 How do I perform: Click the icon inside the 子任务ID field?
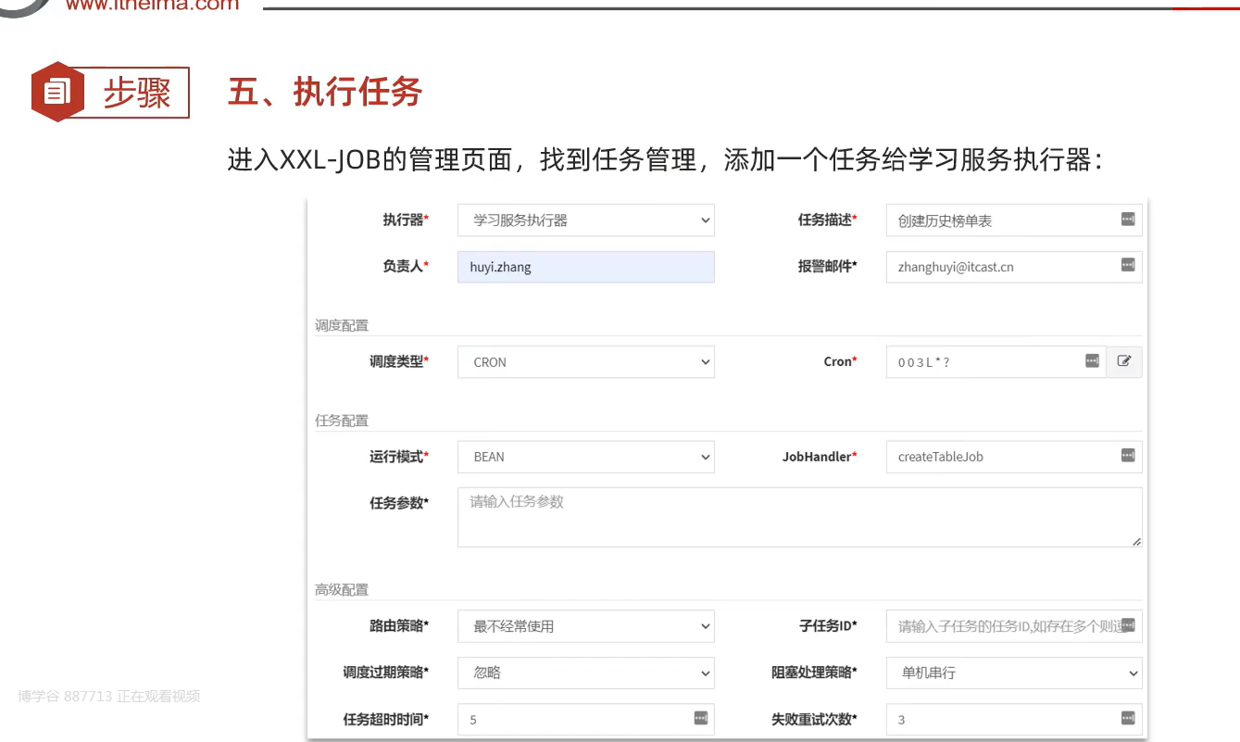tap(1127, 625)
